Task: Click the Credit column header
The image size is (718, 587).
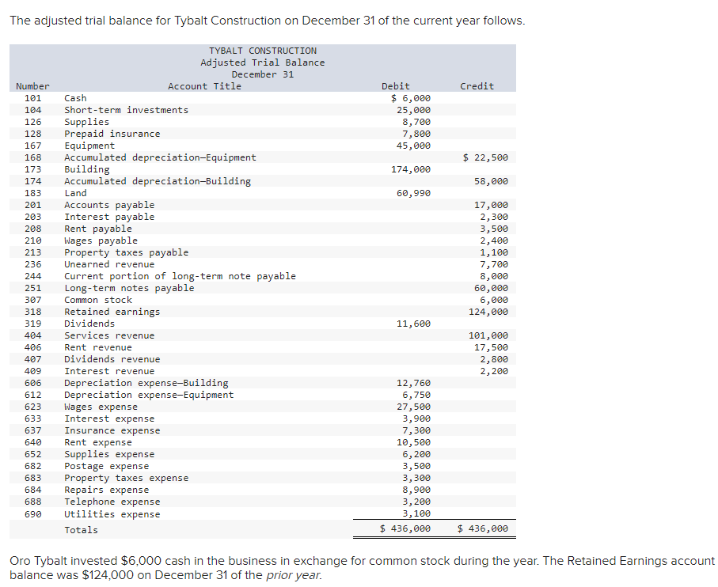Action: pyautogui.click(x=477, y=86)
